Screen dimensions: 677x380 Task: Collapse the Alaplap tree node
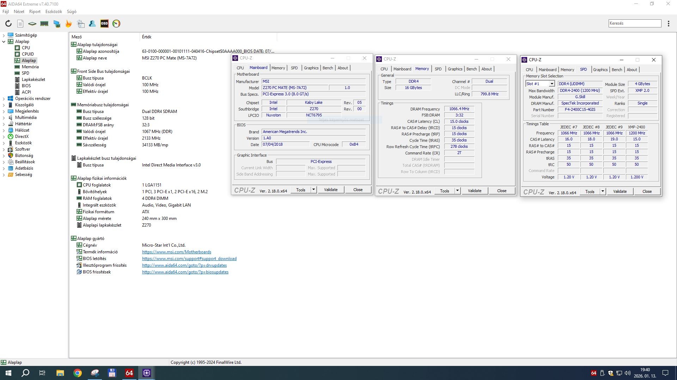(4, 42)
